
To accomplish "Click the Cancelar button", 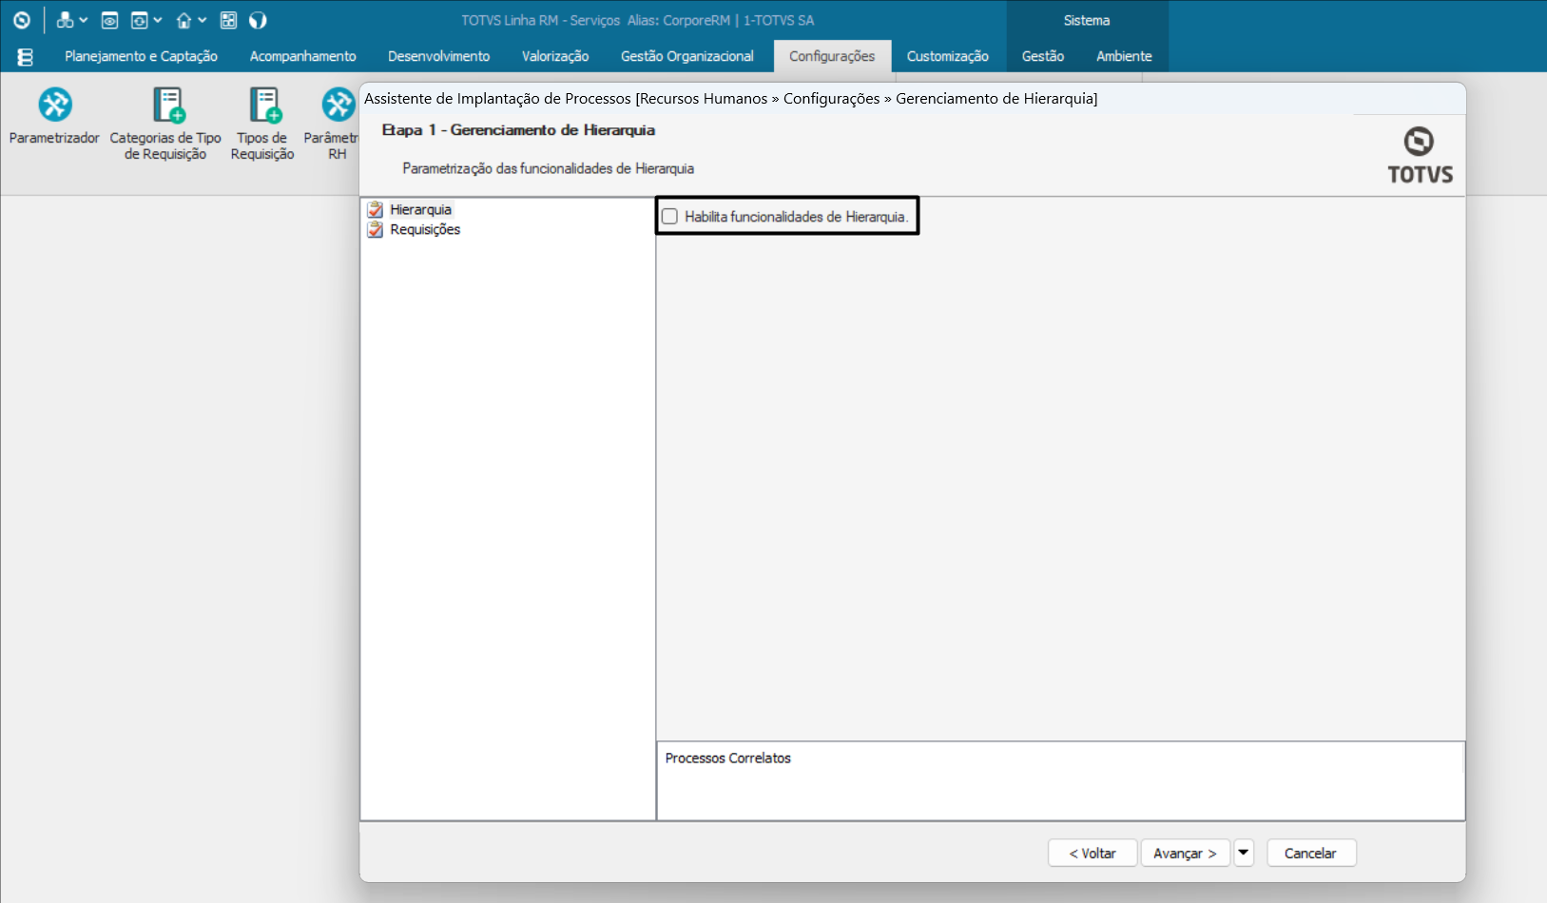I will click(1310, 853).
